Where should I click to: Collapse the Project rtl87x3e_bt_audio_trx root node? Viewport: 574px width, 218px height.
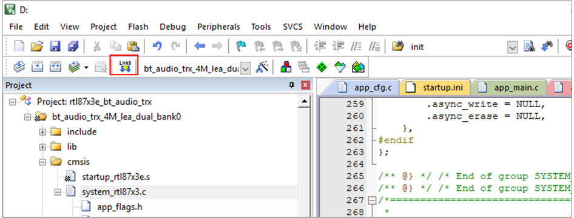coord(13,102)
